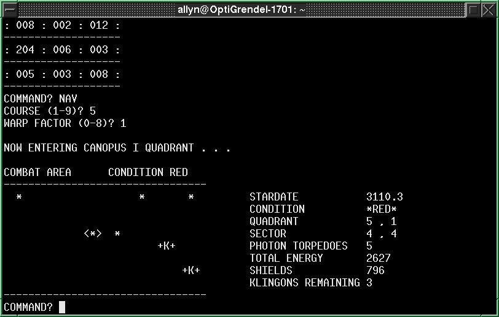Click the rightmost star in top row

191,197
